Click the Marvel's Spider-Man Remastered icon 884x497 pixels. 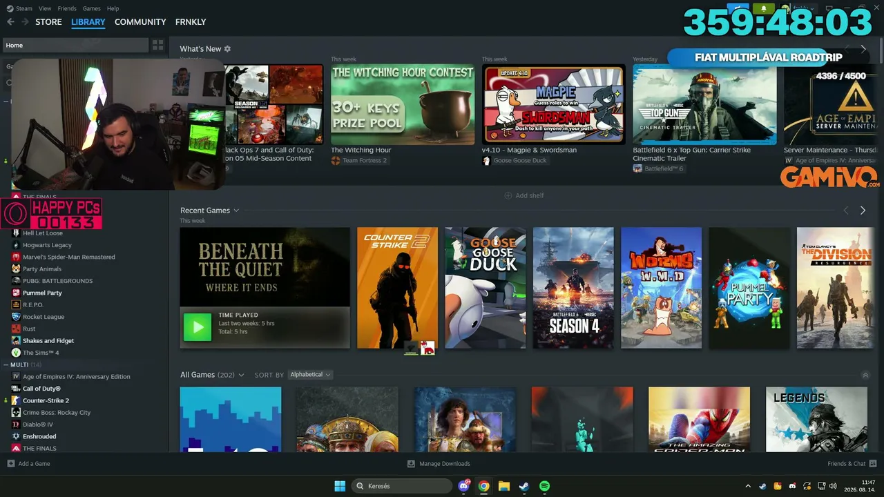(17, 257)
